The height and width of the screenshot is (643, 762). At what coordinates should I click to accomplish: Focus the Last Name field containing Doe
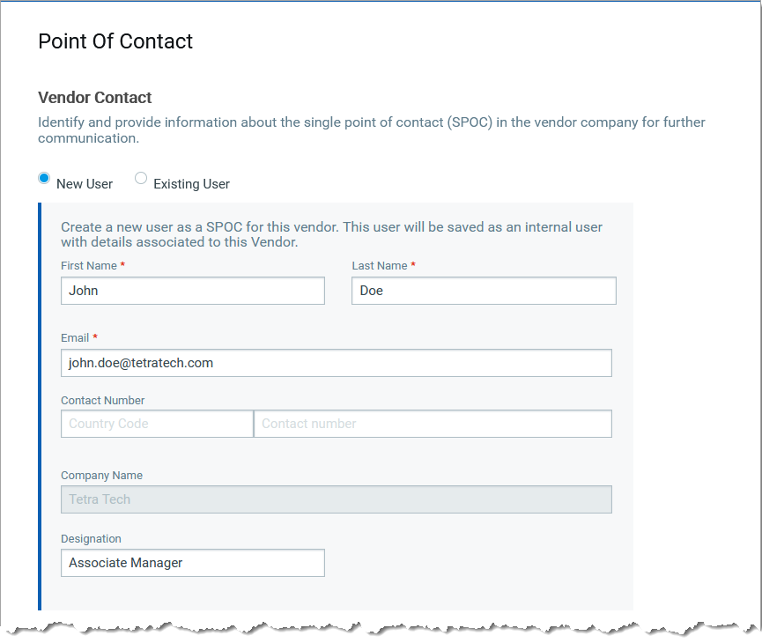click(x=483, y=291)
